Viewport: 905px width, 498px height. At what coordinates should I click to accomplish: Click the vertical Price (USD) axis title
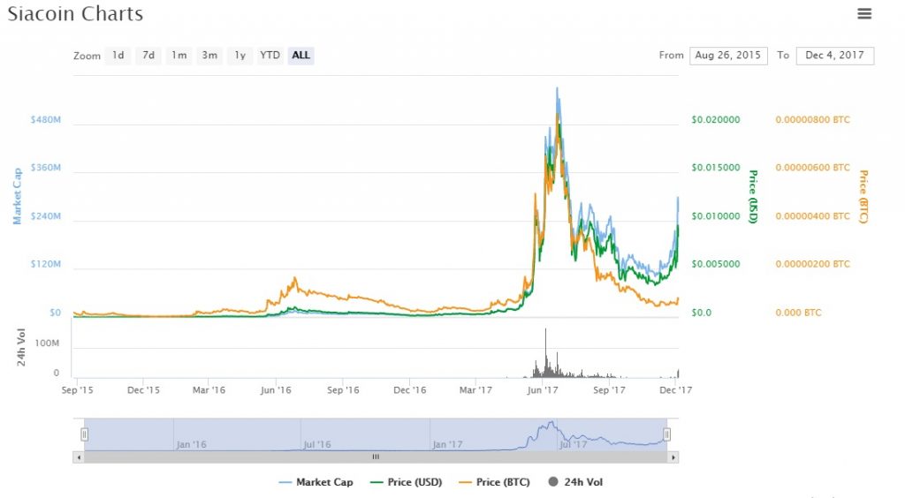753,197
